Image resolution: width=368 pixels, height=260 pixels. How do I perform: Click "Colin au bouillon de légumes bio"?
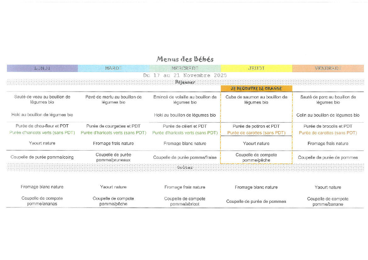(x=328, y=115)
